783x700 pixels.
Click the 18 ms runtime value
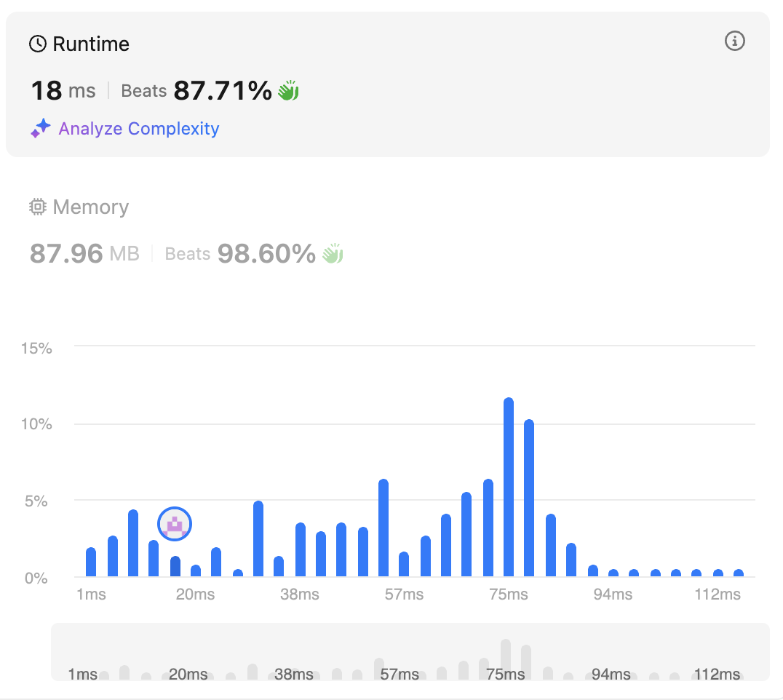click(x=63, y=91)
